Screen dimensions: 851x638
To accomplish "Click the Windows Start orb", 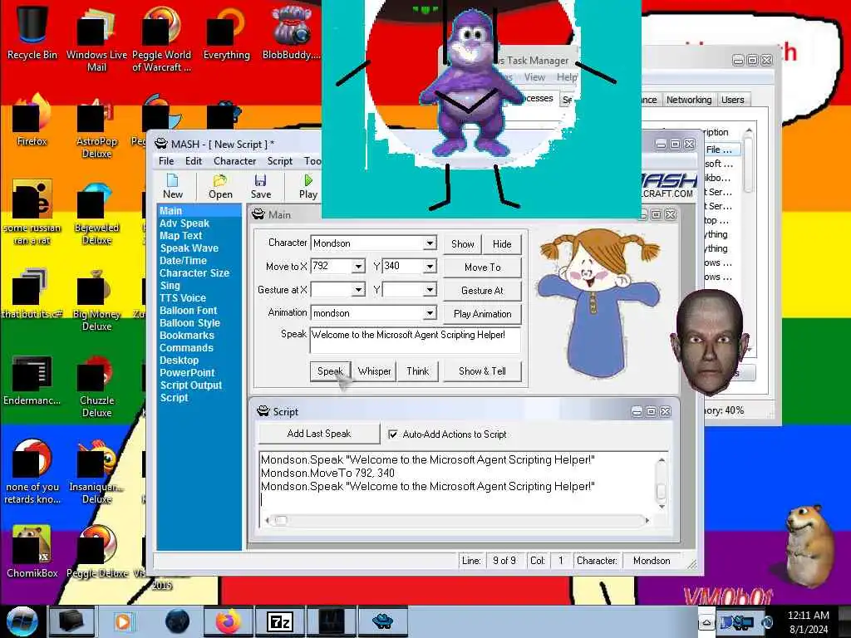I will [x=22, y=621].
